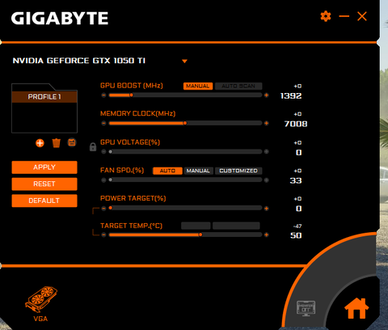
Task: Set Fan Speed mode to Customized
Action: click(238, 171)
